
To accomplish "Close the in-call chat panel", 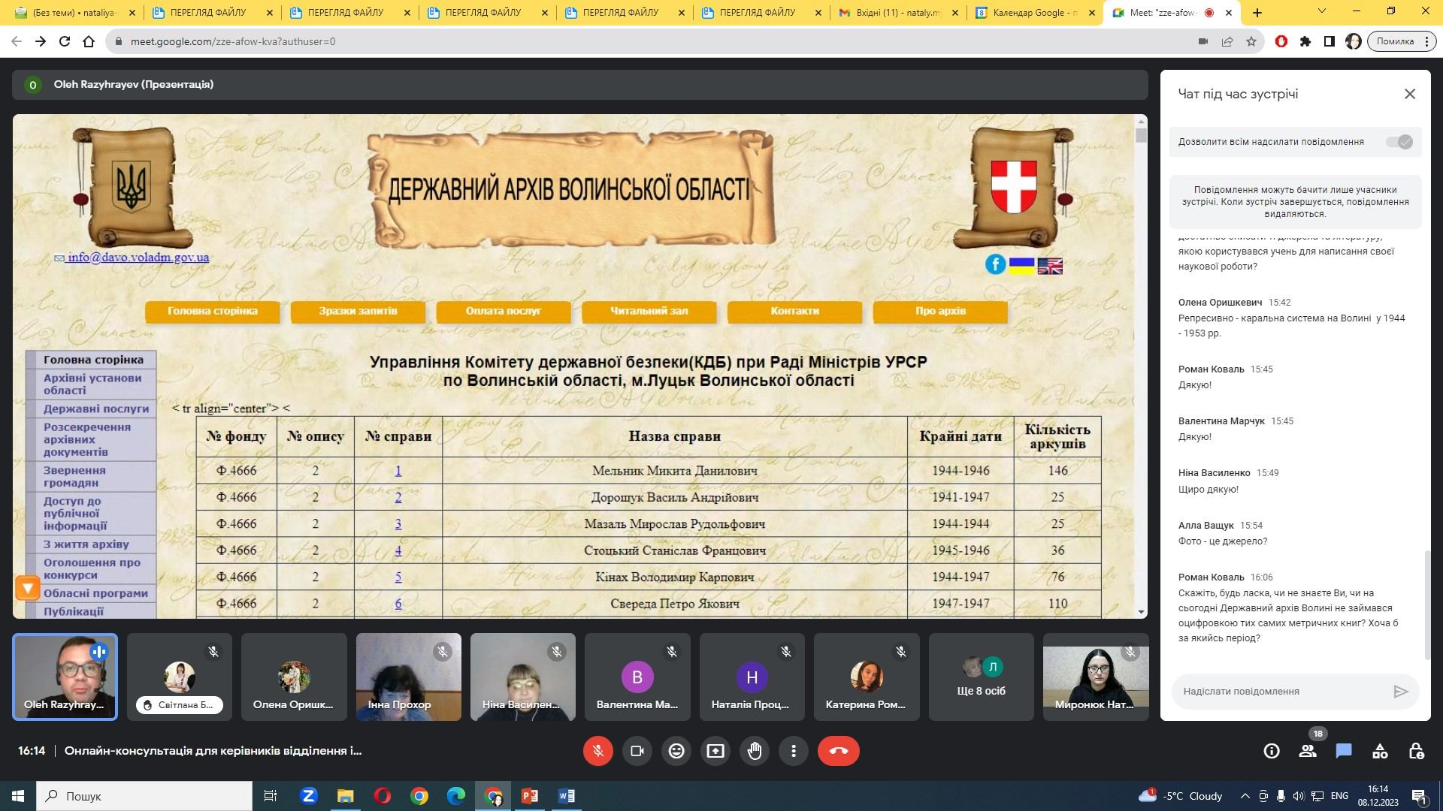I will tap(1410, 94).
